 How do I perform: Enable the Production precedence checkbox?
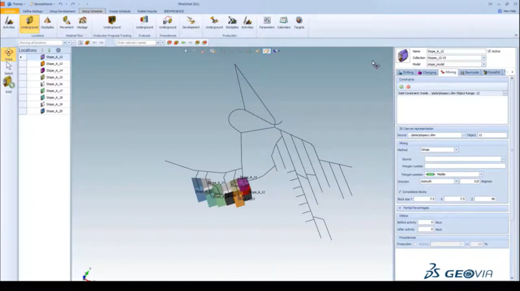414,244
